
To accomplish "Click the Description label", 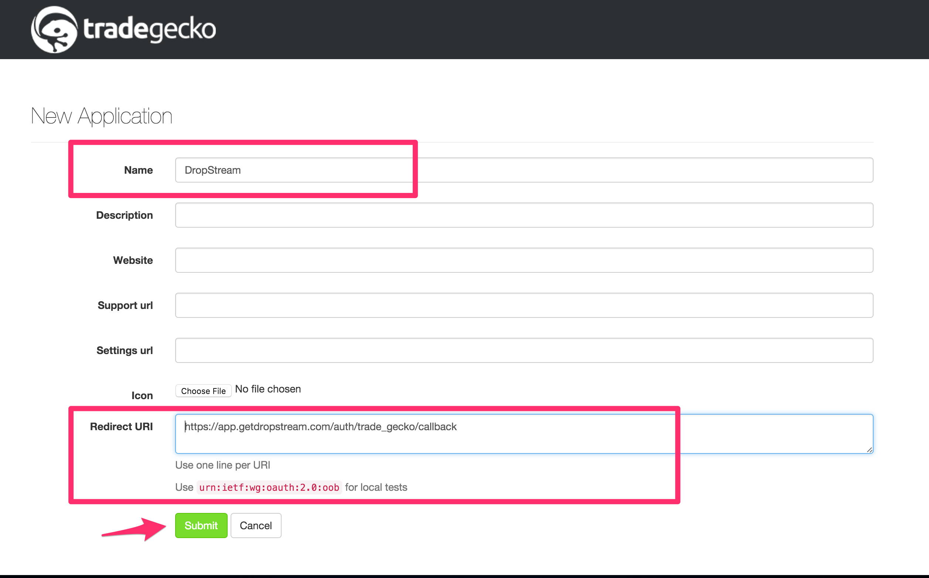I will [125, 215].
